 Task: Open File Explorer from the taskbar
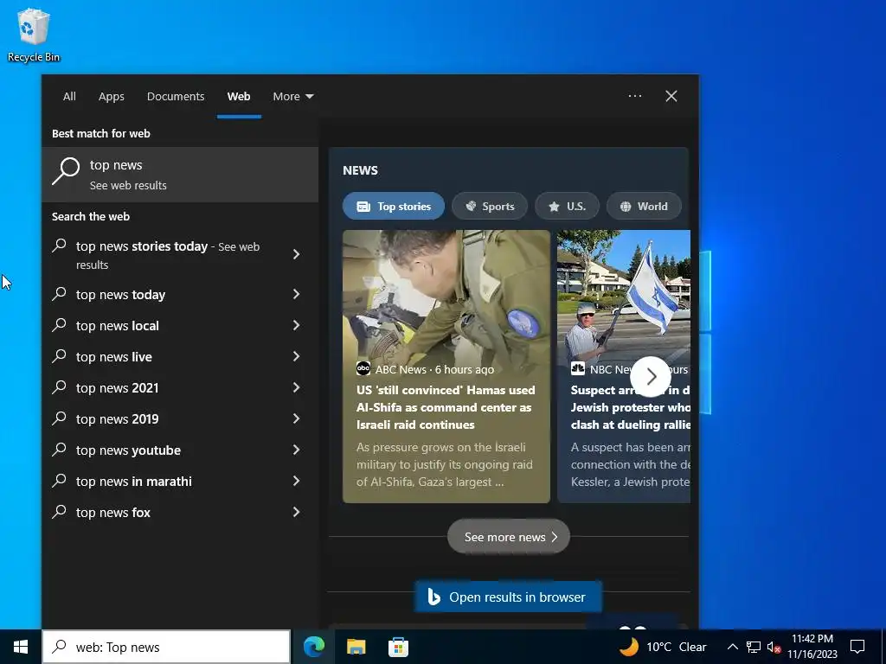click(356, 647)
